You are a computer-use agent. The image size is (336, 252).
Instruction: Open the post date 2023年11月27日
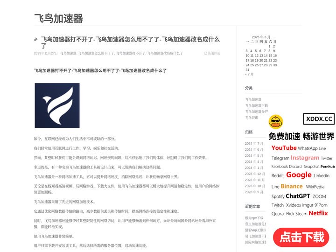coord(46,53)
